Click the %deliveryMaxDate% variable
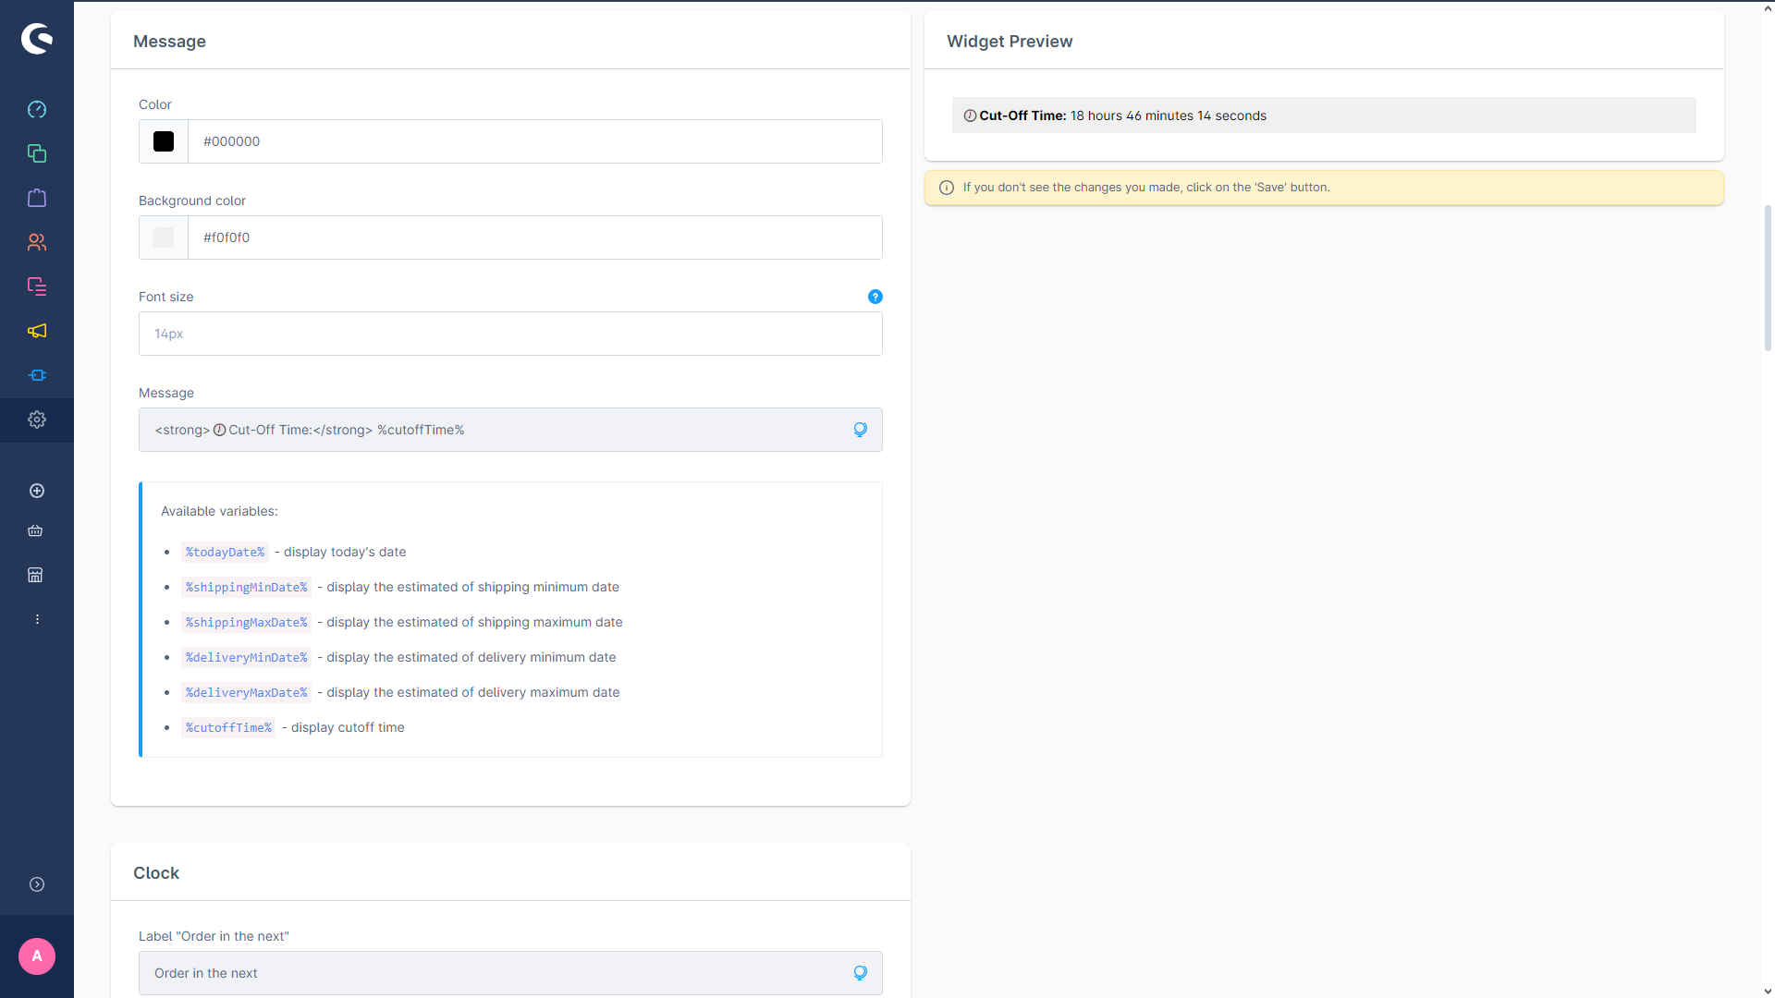This screenshot has height=998, width=1775. pyautogui.click(x=246, y=692)
